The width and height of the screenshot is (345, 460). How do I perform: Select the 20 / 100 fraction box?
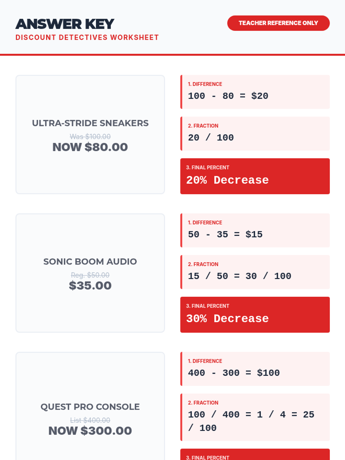[255, 134]
